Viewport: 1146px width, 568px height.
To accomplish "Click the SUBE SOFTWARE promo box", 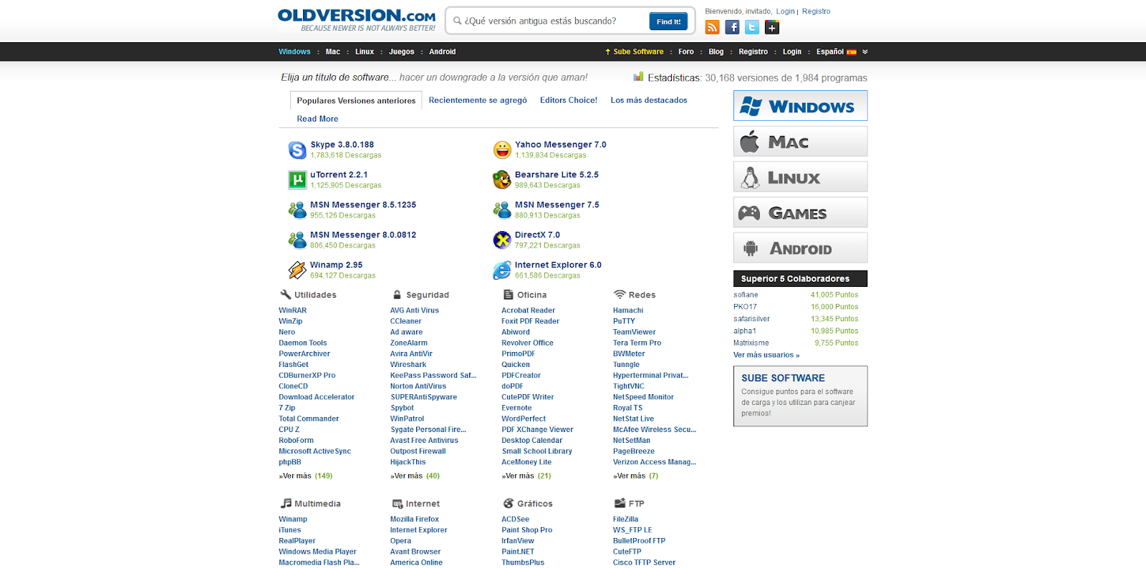I will click(800, 396).
